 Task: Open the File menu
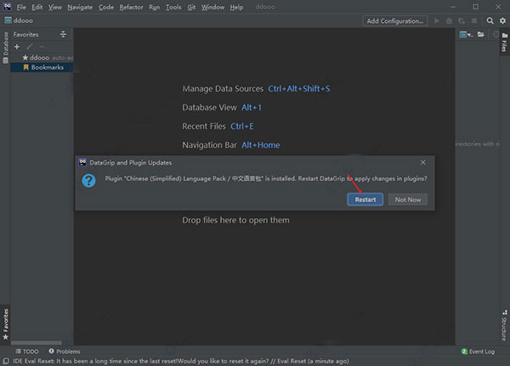coord(21,7)
